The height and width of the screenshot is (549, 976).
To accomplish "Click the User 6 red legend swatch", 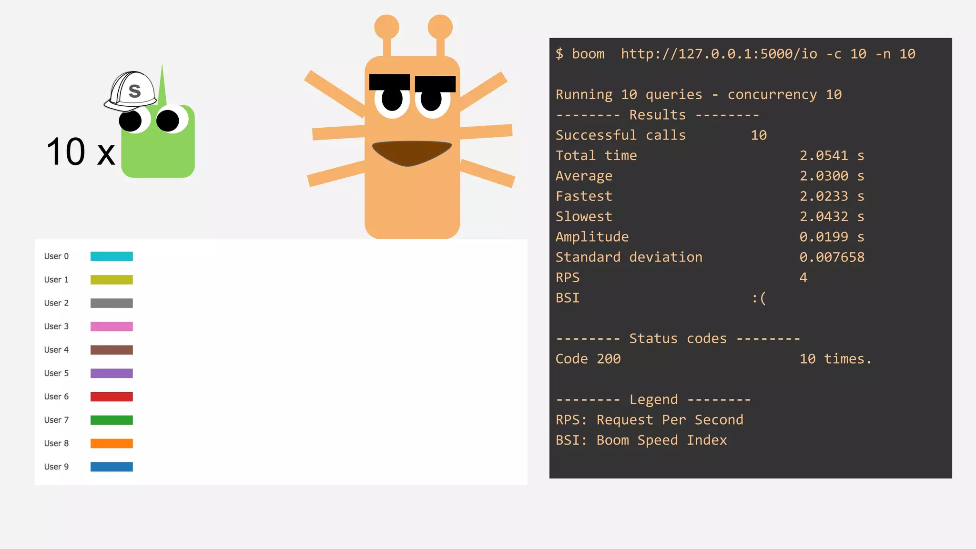I will 112,396.
